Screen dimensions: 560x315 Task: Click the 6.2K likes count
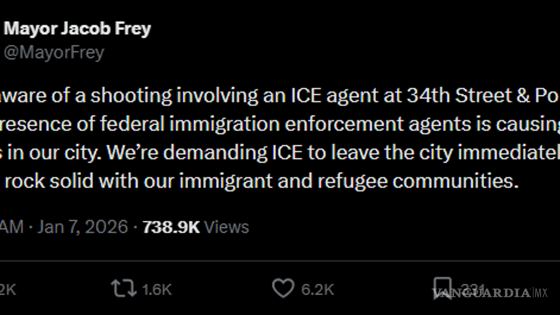[317, 290]
